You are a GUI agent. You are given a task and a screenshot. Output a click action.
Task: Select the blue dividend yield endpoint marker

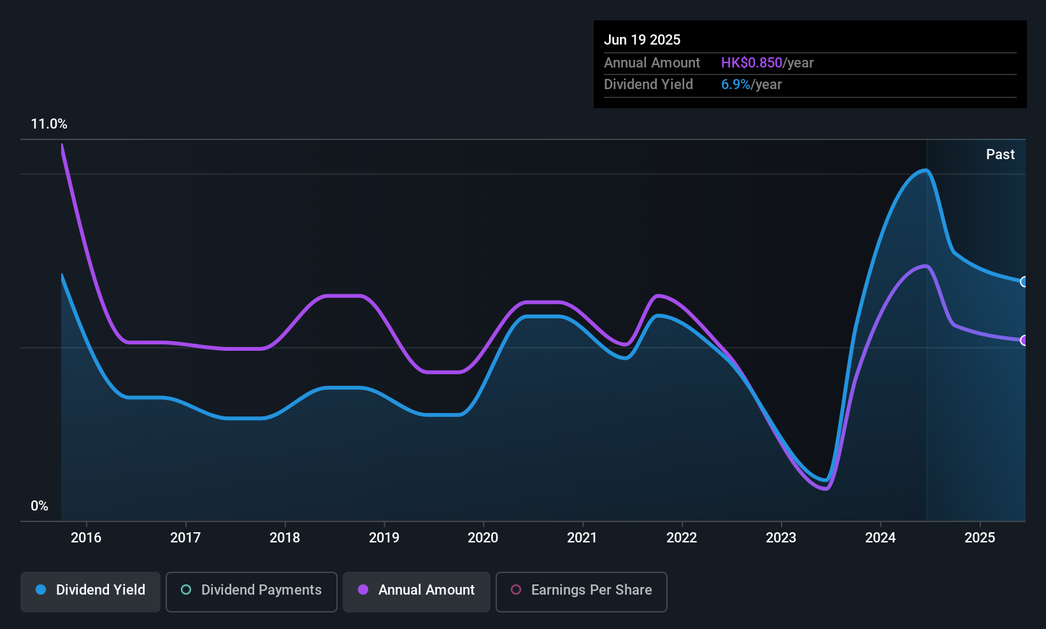[1024, 282]
